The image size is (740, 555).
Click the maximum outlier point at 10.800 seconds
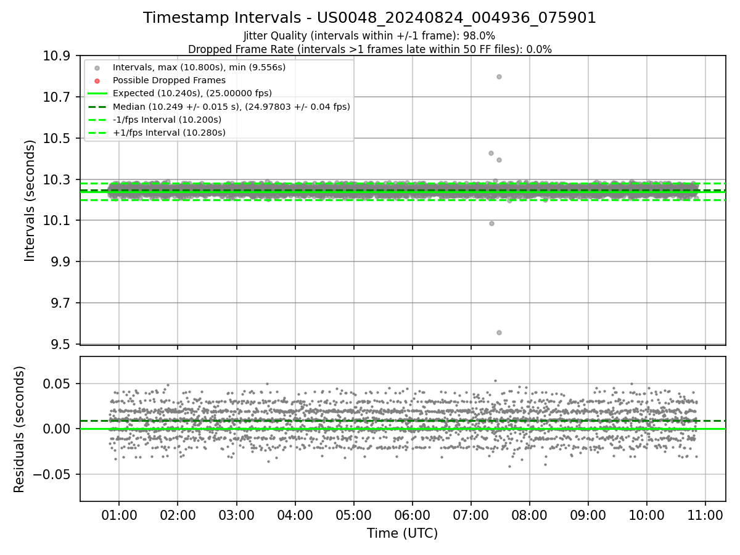[499, 76]
